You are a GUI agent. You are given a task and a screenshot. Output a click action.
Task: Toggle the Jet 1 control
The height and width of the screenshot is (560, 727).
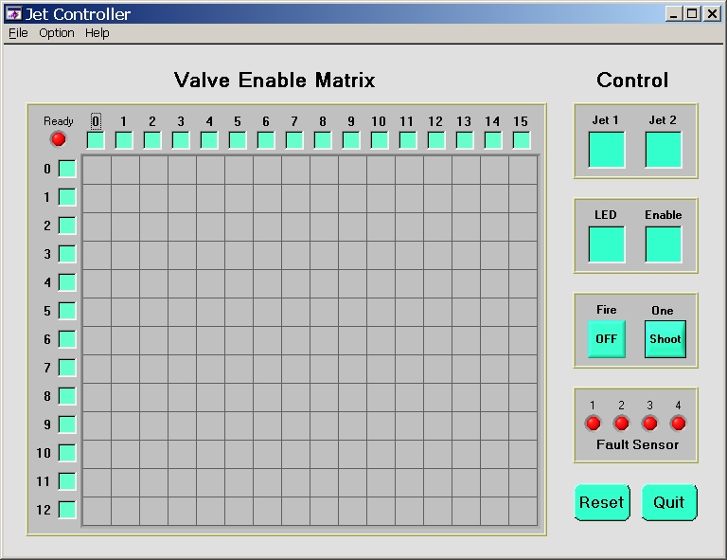point(606,150)
